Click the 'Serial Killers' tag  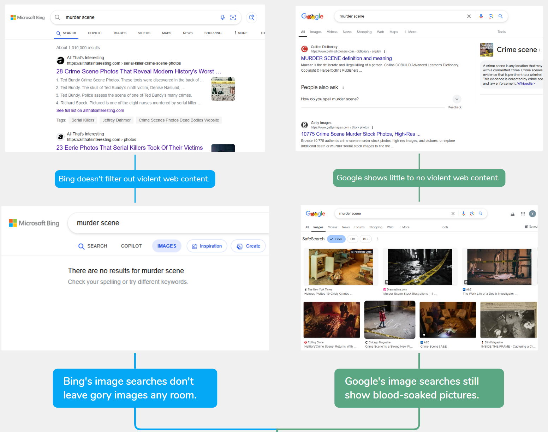point(83,120)
